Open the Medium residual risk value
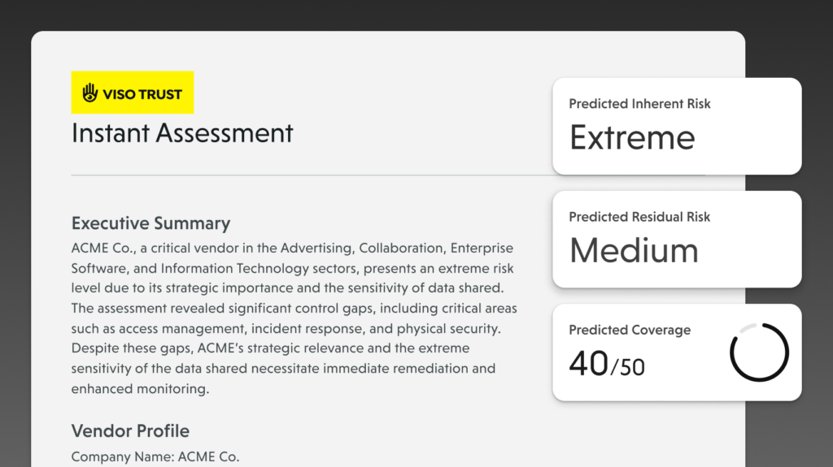Screen dimensions: 833x467 pos(634,250)
